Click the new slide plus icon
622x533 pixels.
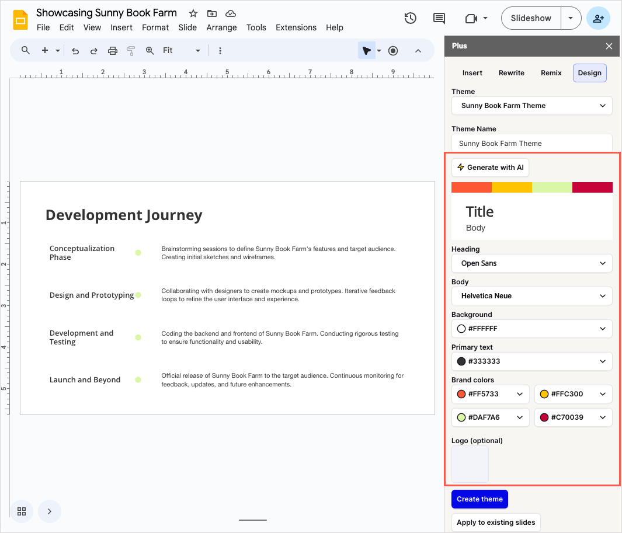[x=45, y=50]
